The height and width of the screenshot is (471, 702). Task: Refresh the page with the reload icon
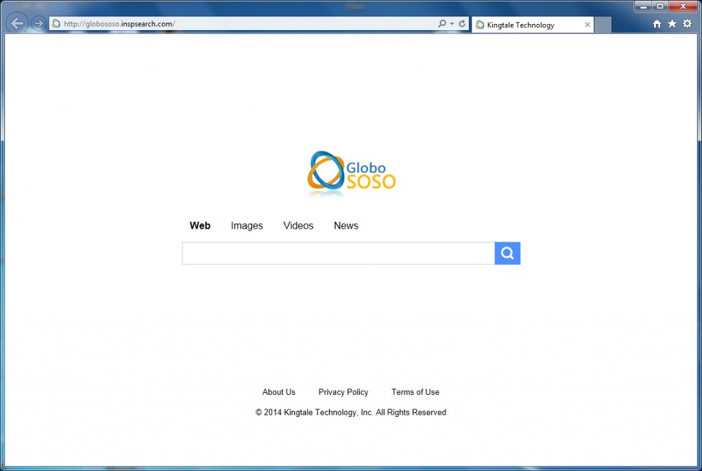pyautogui.click(x=462, y=23)
